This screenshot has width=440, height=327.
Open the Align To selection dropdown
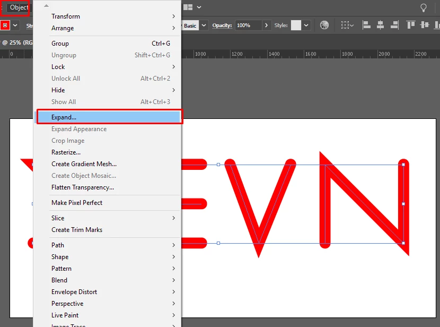(x=347, y=25)
